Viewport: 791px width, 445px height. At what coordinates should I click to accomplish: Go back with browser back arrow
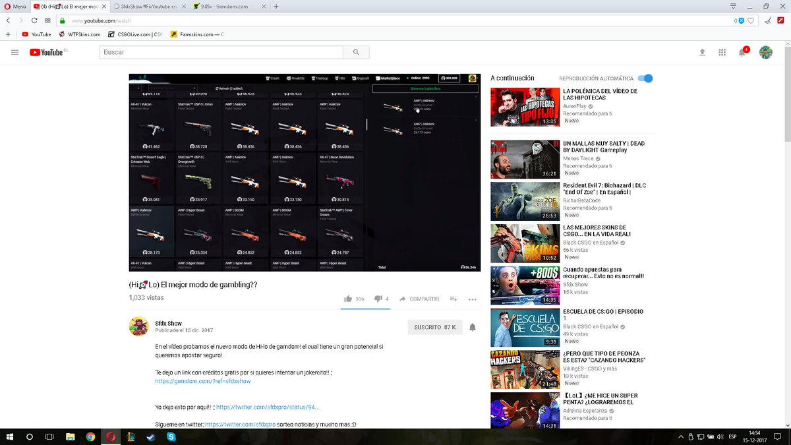point(8,20)
